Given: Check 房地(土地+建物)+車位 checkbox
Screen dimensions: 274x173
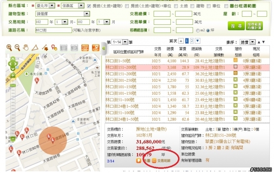Looking at the screenshot, I should (127, 6).
